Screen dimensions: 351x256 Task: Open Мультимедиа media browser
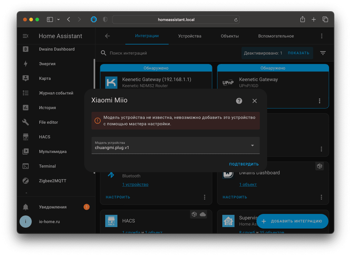pyautogui.click(x=53, y=151)
